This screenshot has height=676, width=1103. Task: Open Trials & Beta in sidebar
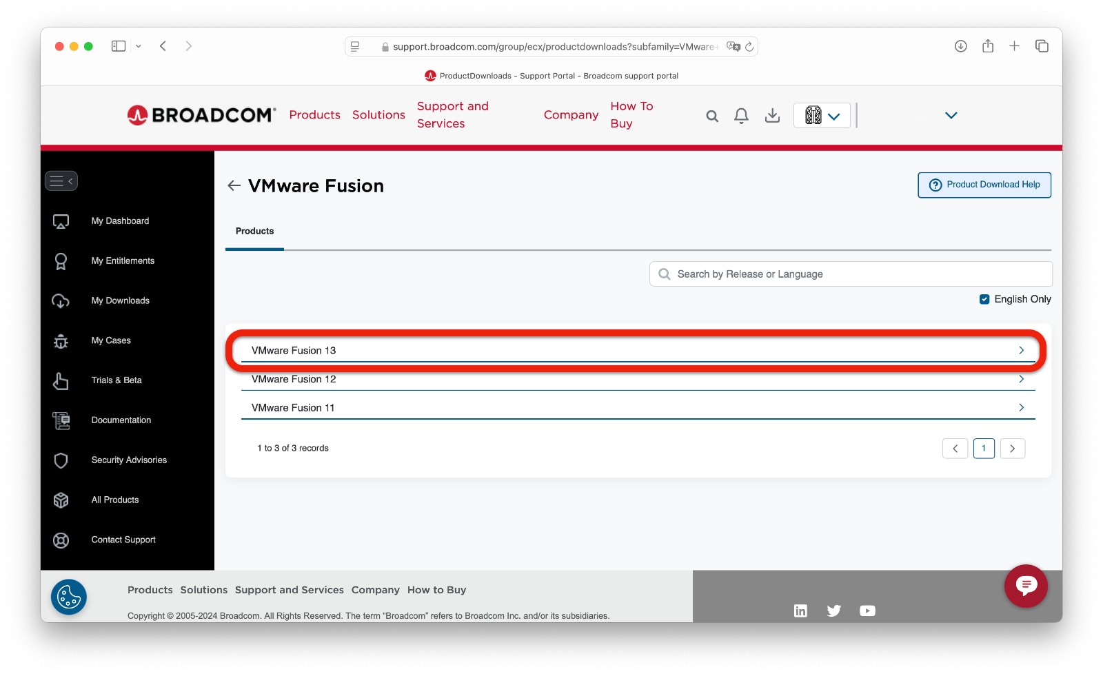tap(117, 380)
